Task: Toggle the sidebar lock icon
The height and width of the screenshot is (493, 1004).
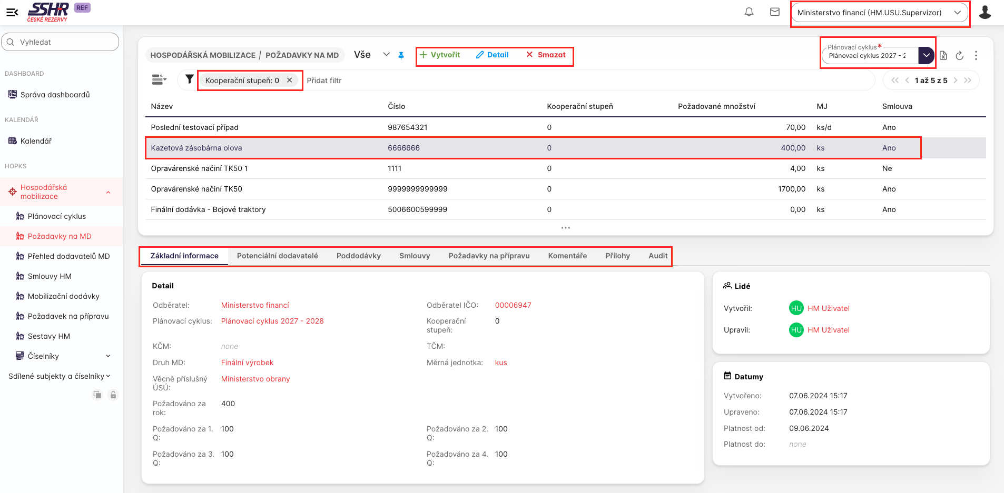Action: 113,395
